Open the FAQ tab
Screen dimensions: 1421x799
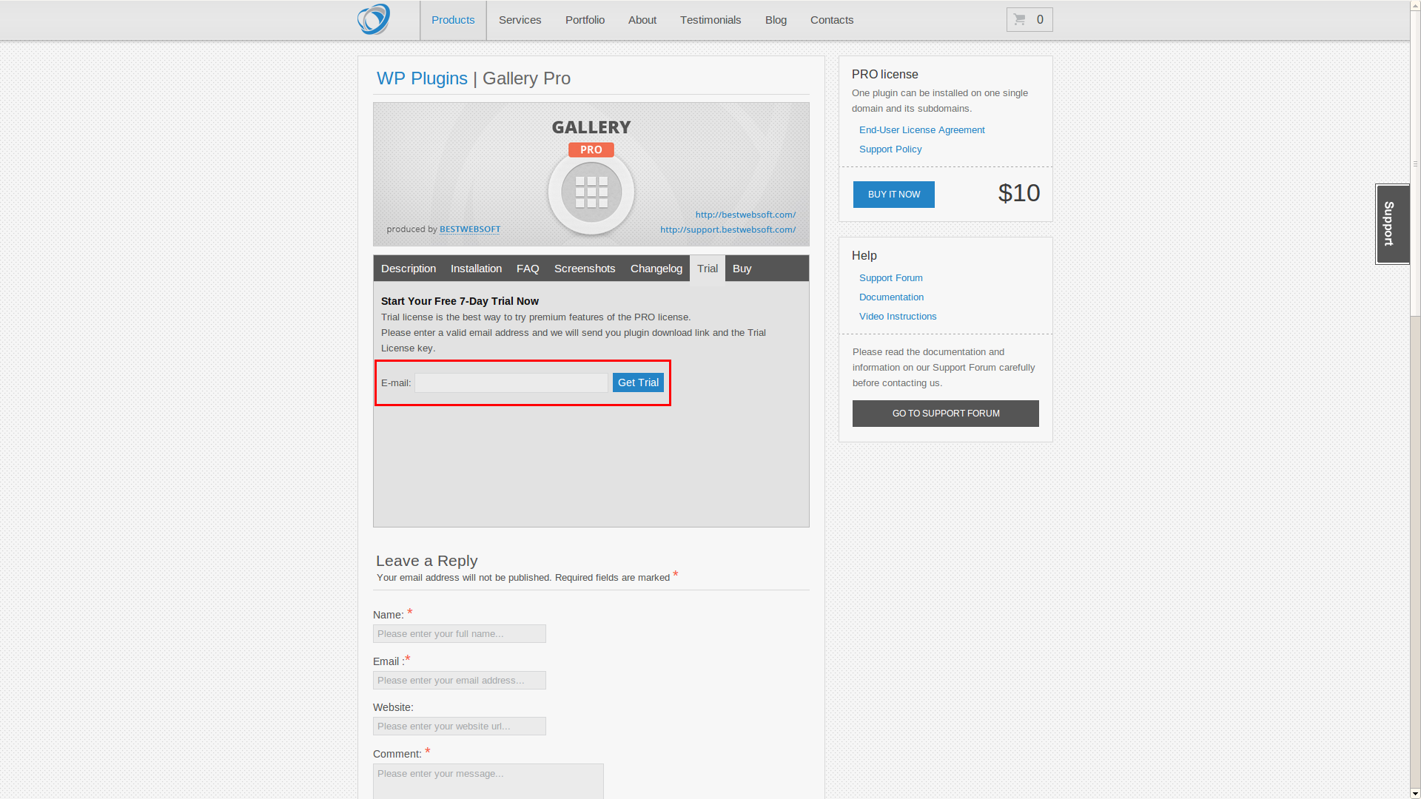(x=528, y=269)
